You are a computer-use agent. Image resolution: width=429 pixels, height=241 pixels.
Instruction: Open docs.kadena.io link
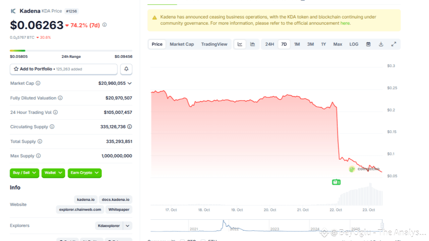[116, 199]
